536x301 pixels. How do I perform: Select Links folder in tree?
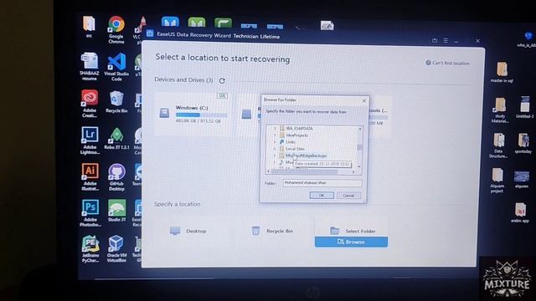pos(291,142)
